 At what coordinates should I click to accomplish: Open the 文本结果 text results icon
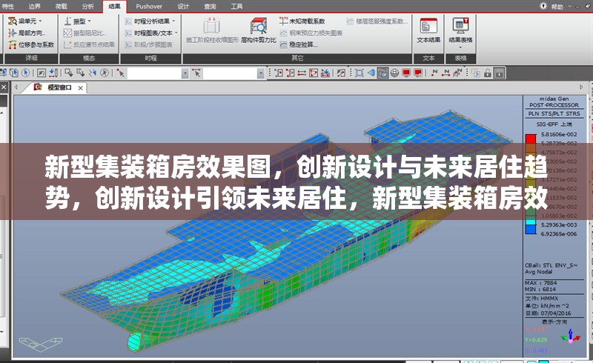pos(428,28)
